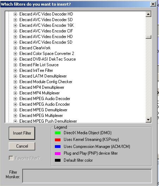Select Elecard LATM Demultiplexer entry

click(43, 76)
